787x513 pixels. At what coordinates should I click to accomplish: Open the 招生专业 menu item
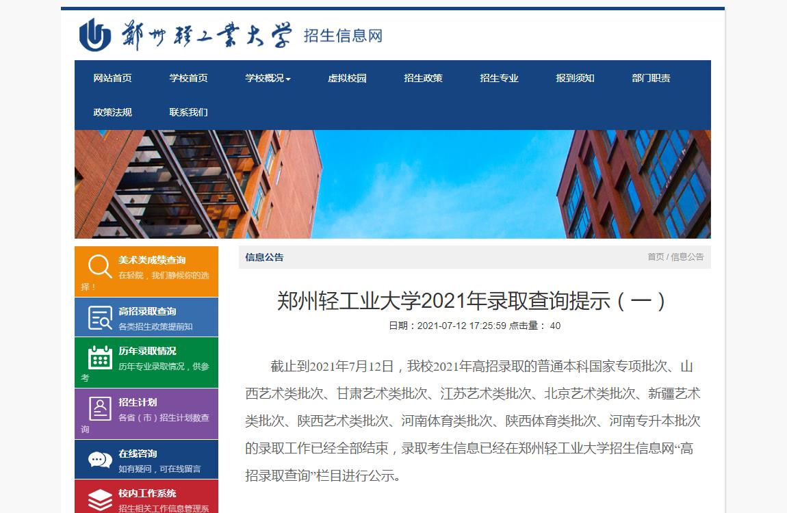(x=499, y=78)
